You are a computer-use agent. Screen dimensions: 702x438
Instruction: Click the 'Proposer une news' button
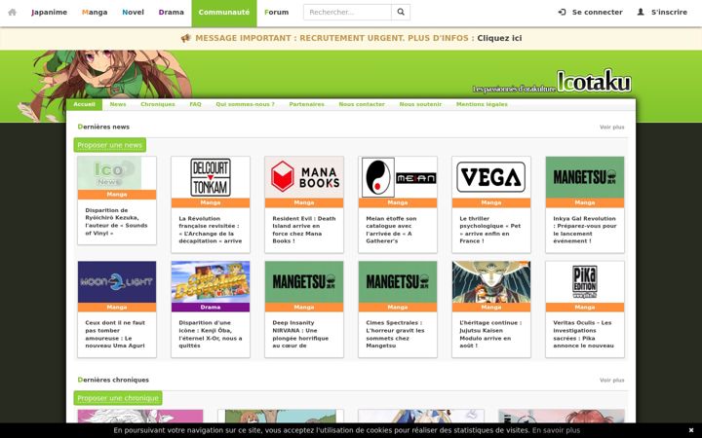[109, 145]
